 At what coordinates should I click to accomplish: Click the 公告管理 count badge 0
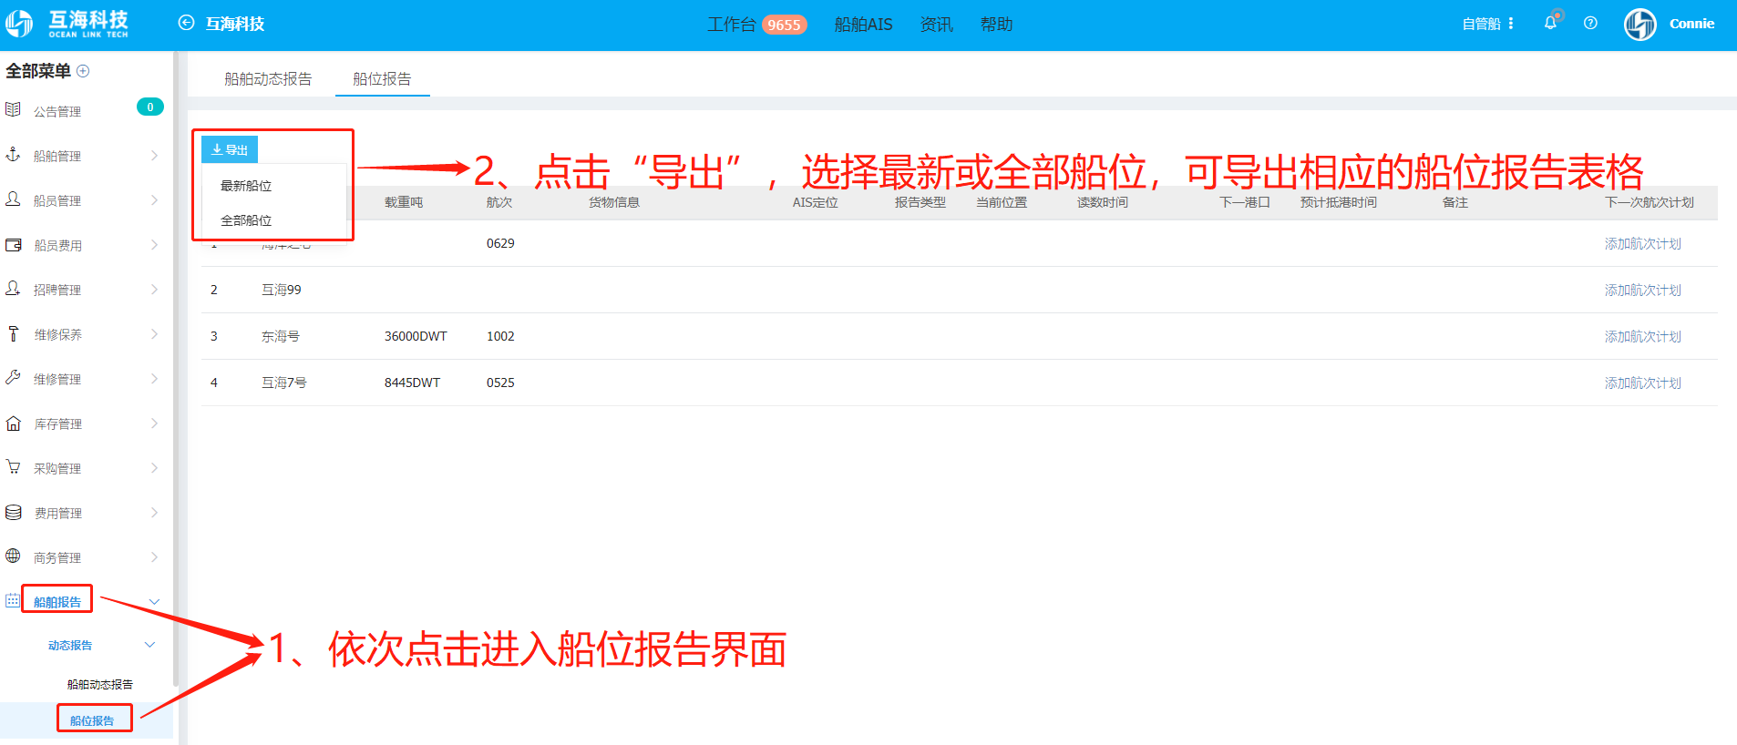150,107
